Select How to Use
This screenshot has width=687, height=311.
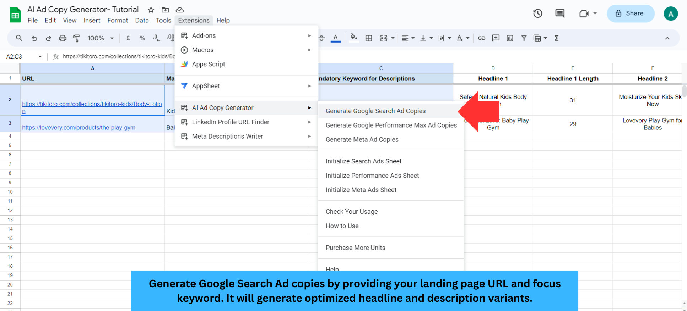pos(391,226)
